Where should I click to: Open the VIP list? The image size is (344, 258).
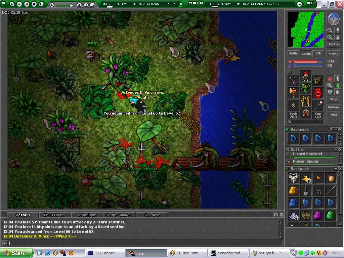[x=318, y=53]
